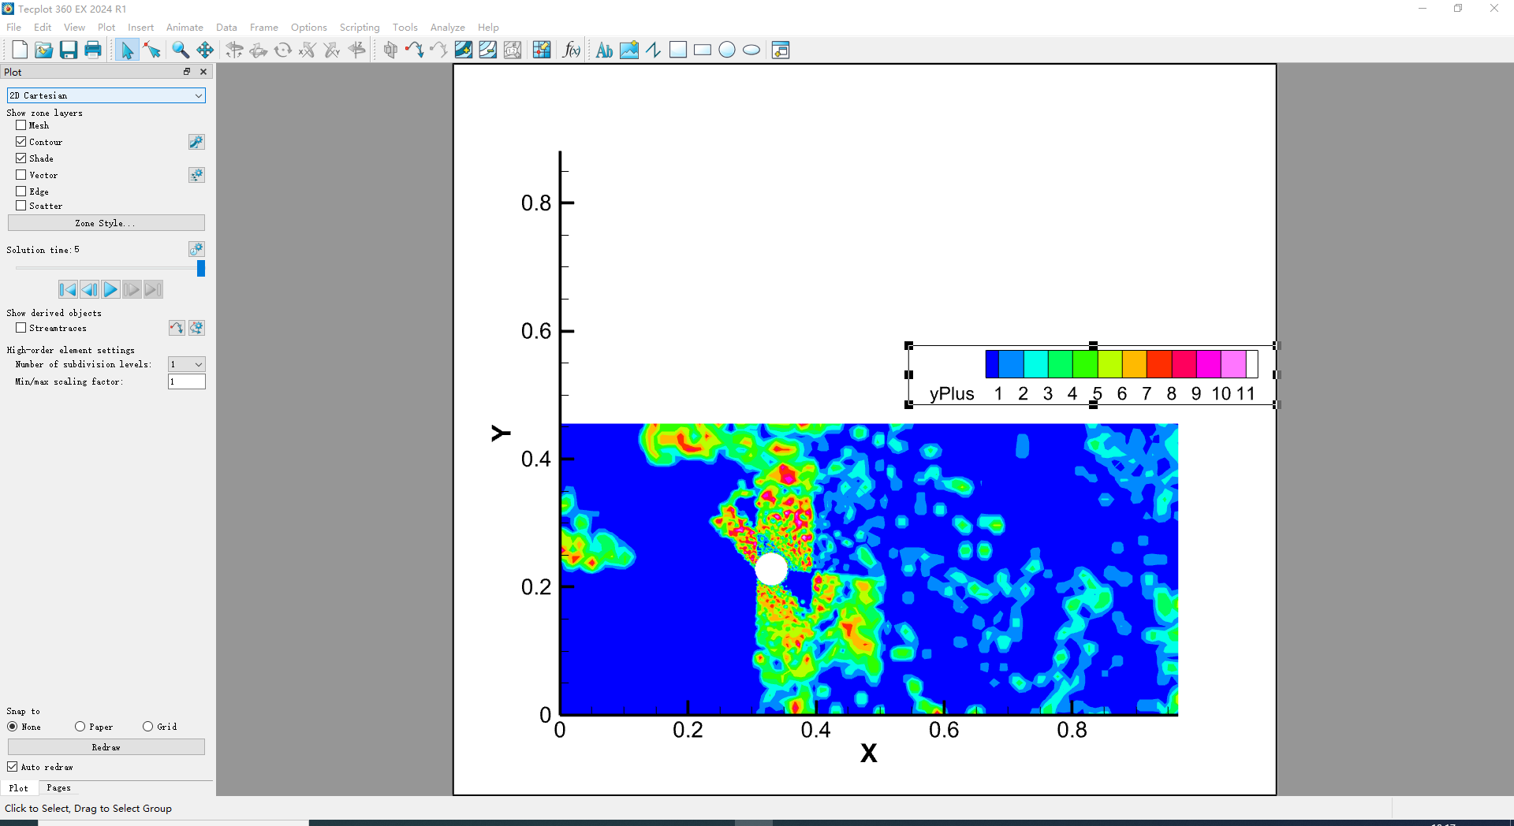Screen dimensions: 1514x826
Task: Switch to the Pages tab
Action: pos(58,788)
